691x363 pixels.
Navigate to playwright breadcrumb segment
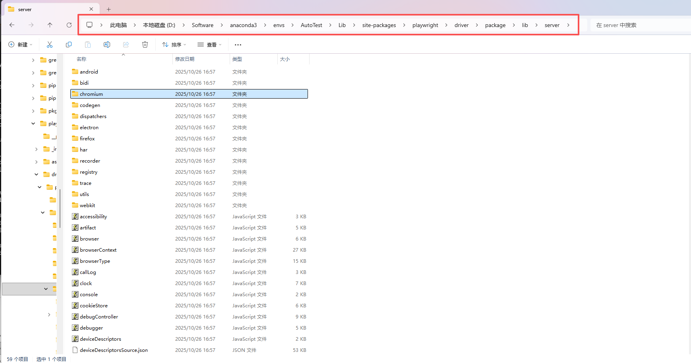point(425,25)
